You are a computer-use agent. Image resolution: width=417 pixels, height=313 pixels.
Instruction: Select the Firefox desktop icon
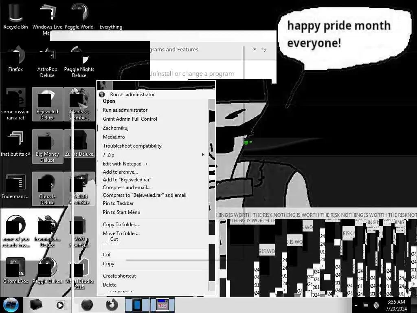[15, 59]
